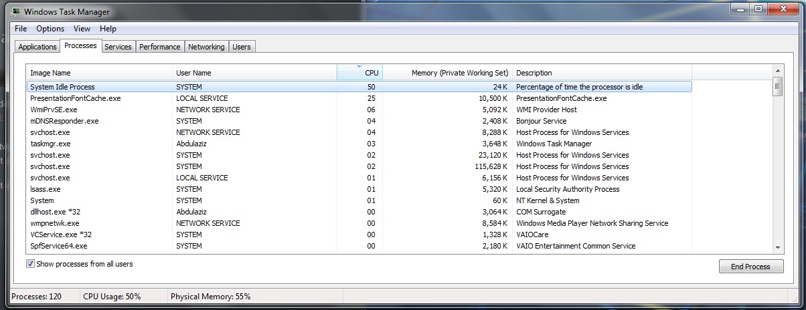Select taskmgr.exe process

(359, 144)
